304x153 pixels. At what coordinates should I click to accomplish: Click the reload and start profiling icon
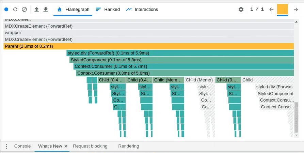click(x=15, y=9)
